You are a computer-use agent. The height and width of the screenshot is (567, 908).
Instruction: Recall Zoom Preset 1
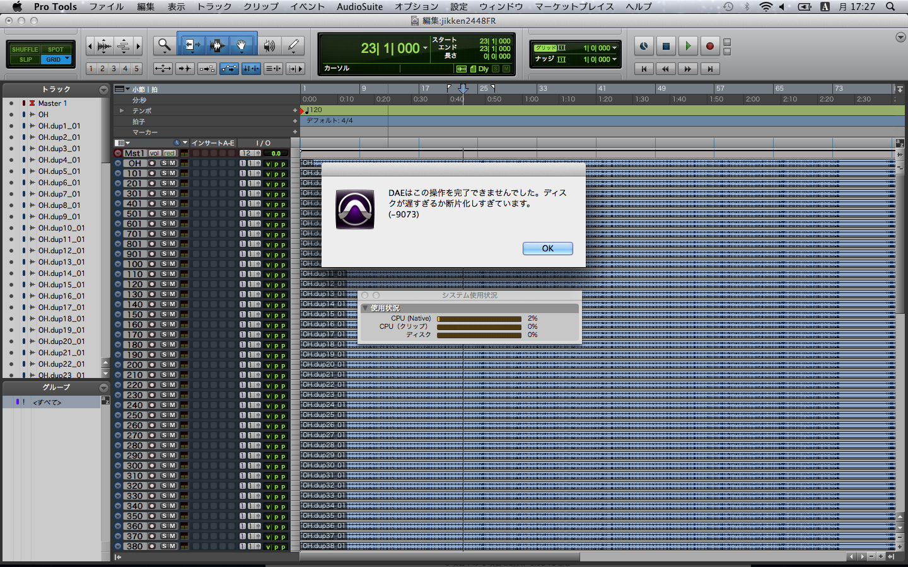(x=91, y=69)
